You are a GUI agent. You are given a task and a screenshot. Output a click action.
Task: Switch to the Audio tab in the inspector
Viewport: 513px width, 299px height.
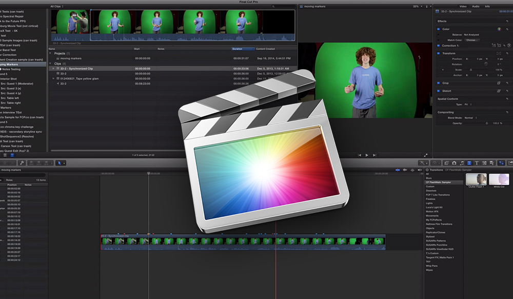(x=476, y=6)
